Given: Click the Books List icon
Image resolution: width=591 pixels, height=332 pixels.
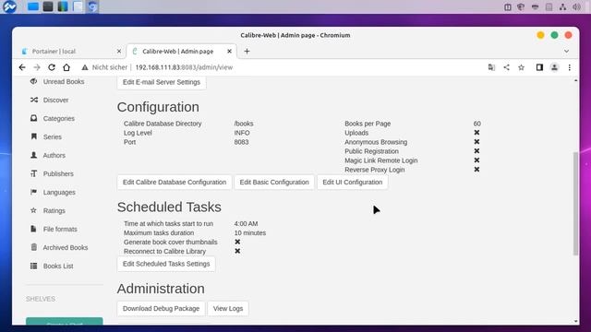Looking at the screenshot, I should (34, 266).
